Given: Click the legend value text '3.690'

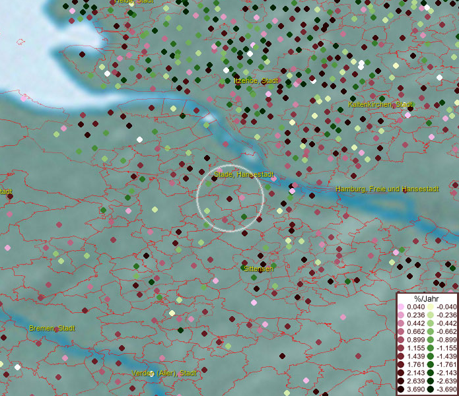Looking at the screenshot, I should (415, 389).
